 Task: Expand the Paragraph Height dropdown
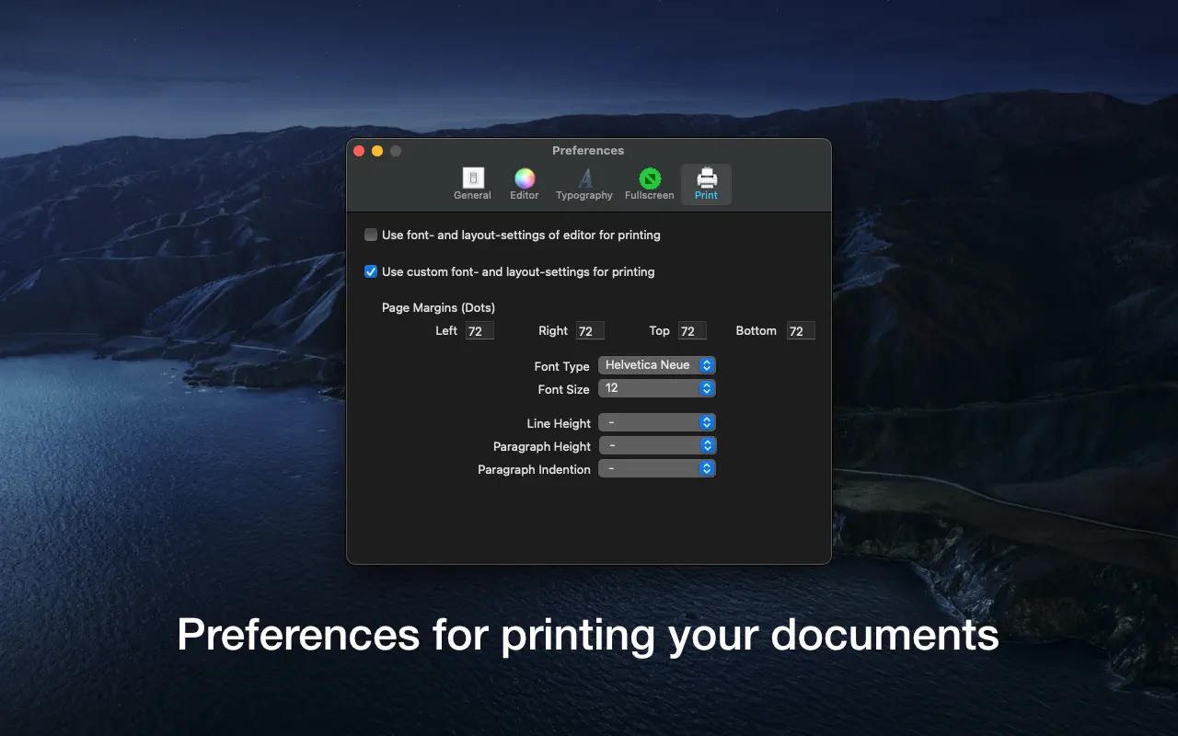pos(656,445)
